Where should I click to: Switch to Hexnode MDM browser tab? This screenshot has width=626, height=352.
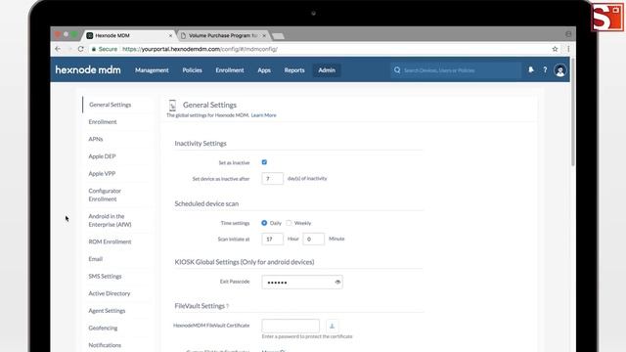[129, 35]
